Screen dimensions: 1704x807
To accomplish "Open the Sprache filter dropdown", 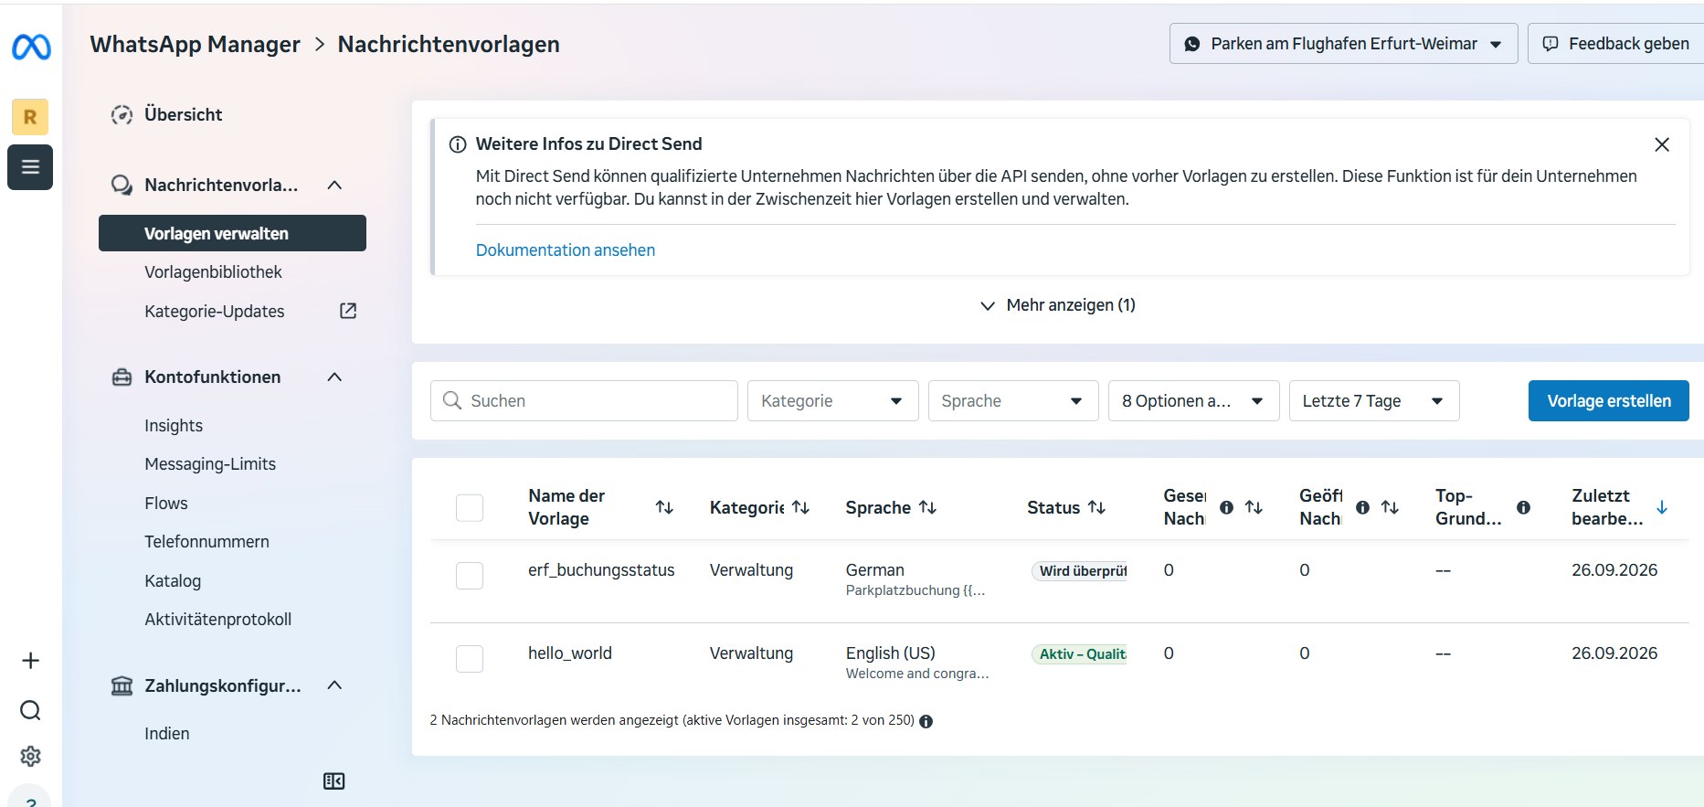I will pos(1012,400).
